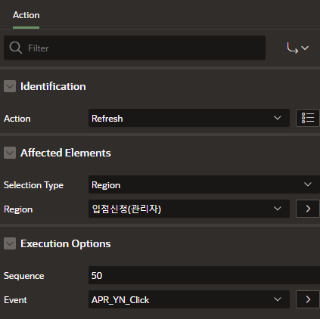Image resolution: width=320 pixels, height=319 pixels.
Task: Open the Selection Type dropdown
Action: pos(204,184)
